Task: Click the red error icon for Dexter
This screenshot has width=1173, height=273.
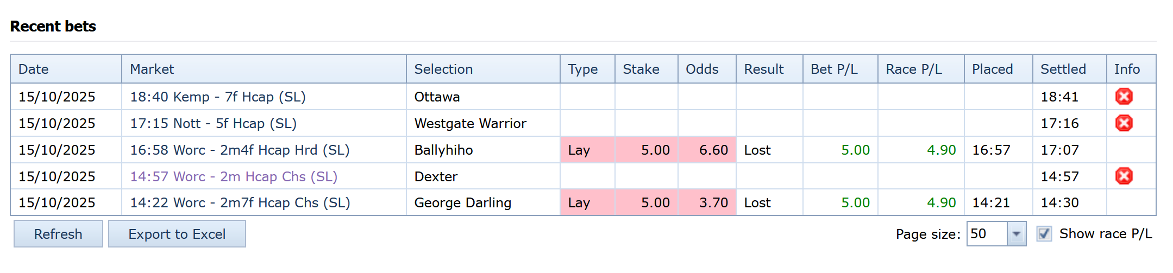Action: (x=1124, y=176)
